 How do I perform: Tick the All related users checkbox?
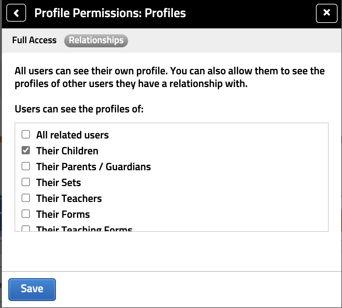tap(26, 135)
